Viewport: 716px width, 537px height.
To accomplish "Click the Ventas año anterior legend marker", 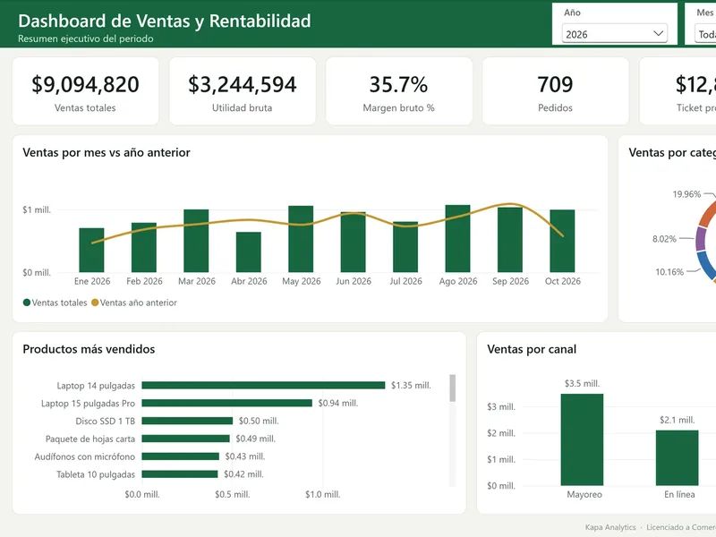I will coord(95,303).
